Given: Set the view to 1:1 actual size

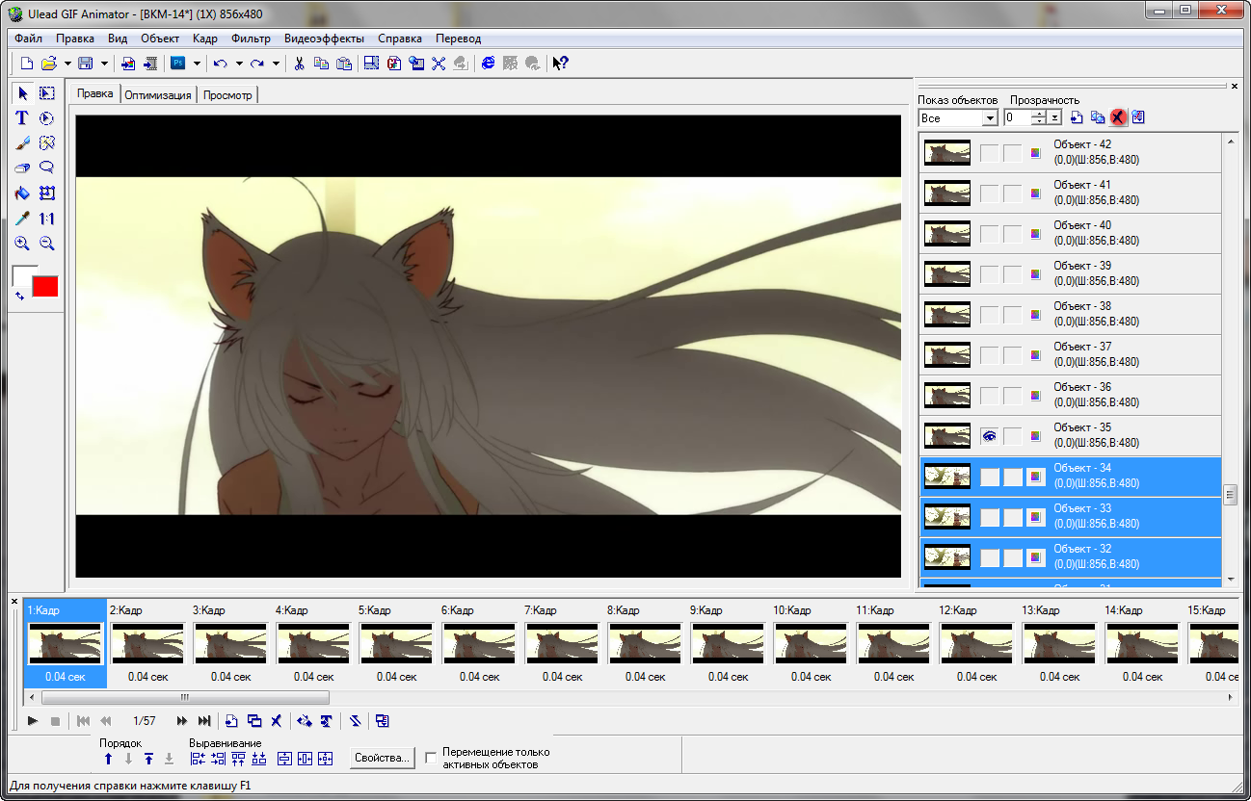Looking at the screenshot, I should pos(46,219).
